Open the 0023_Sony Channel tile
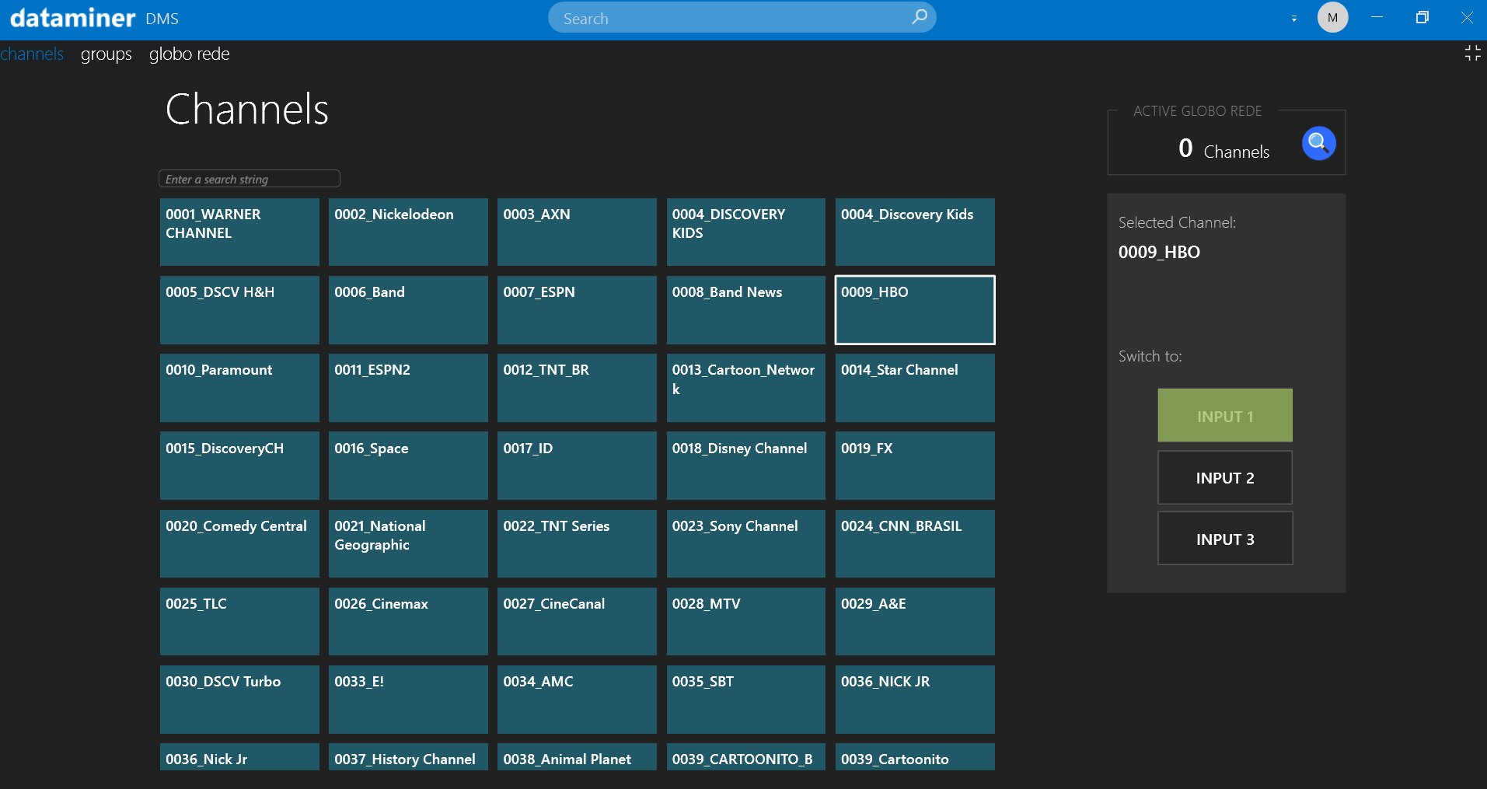Viewport: 1487px width, 789px height. pos(746,543)
